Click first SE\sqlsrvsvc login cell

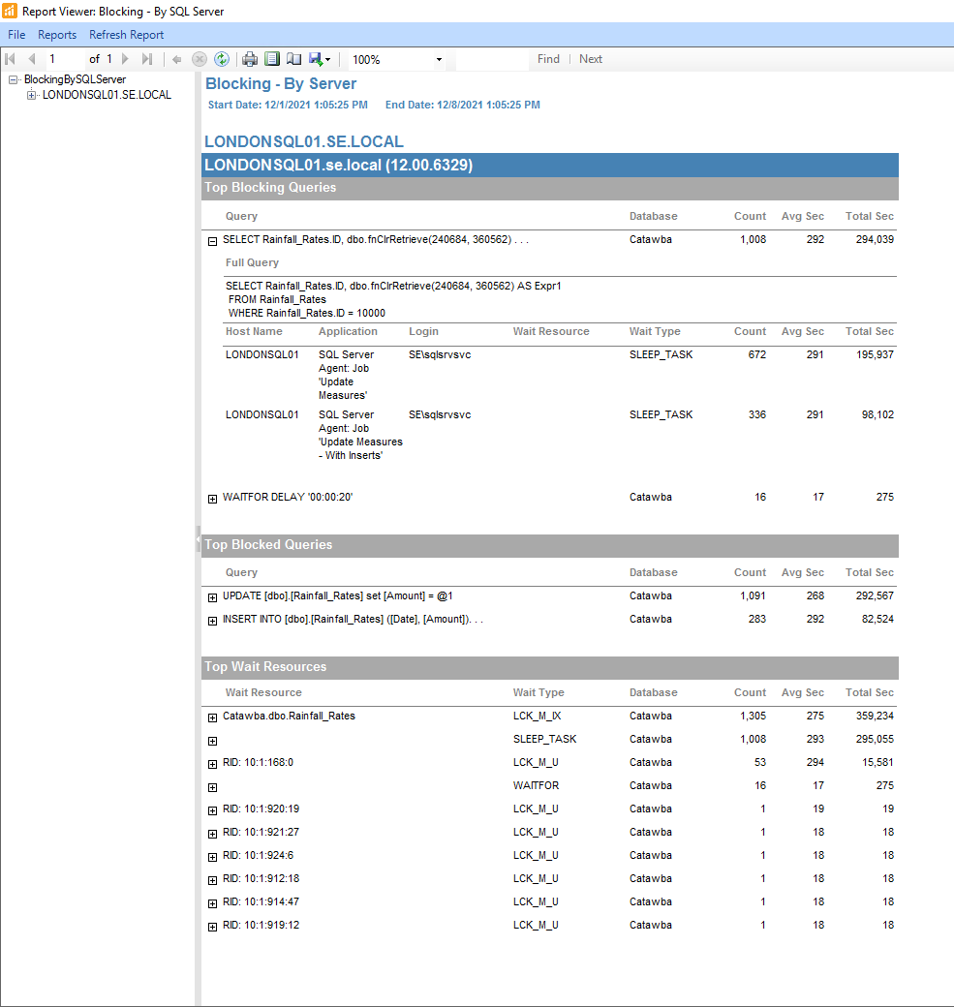440,354
